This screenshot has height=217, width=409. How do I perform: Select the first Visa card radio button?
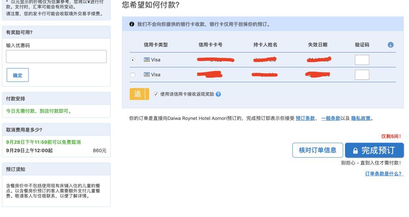(133, 60)
